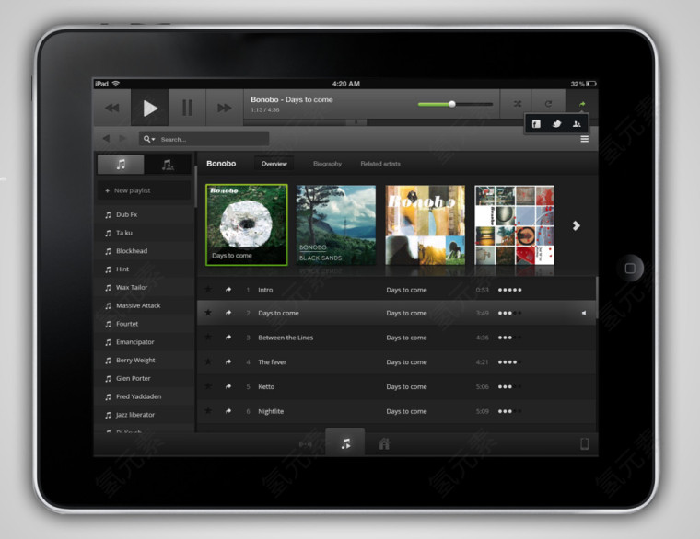Viewport: 700px width, 539px height.
Task: Star the Intro track
Action: pyautogui.click(x=208, y=290)
